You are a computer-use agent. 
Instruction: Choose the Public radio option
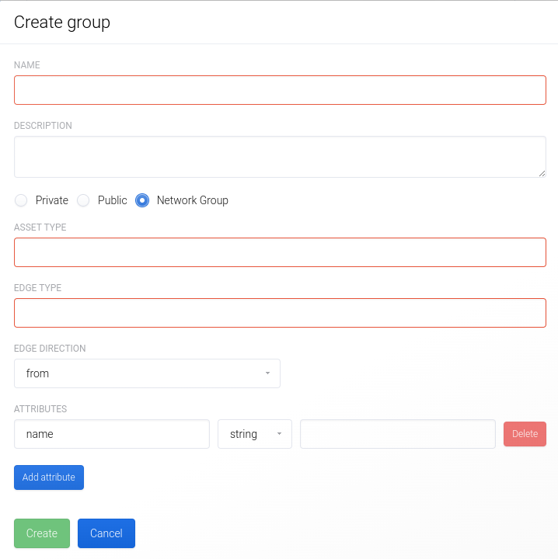tap(83, 200)
